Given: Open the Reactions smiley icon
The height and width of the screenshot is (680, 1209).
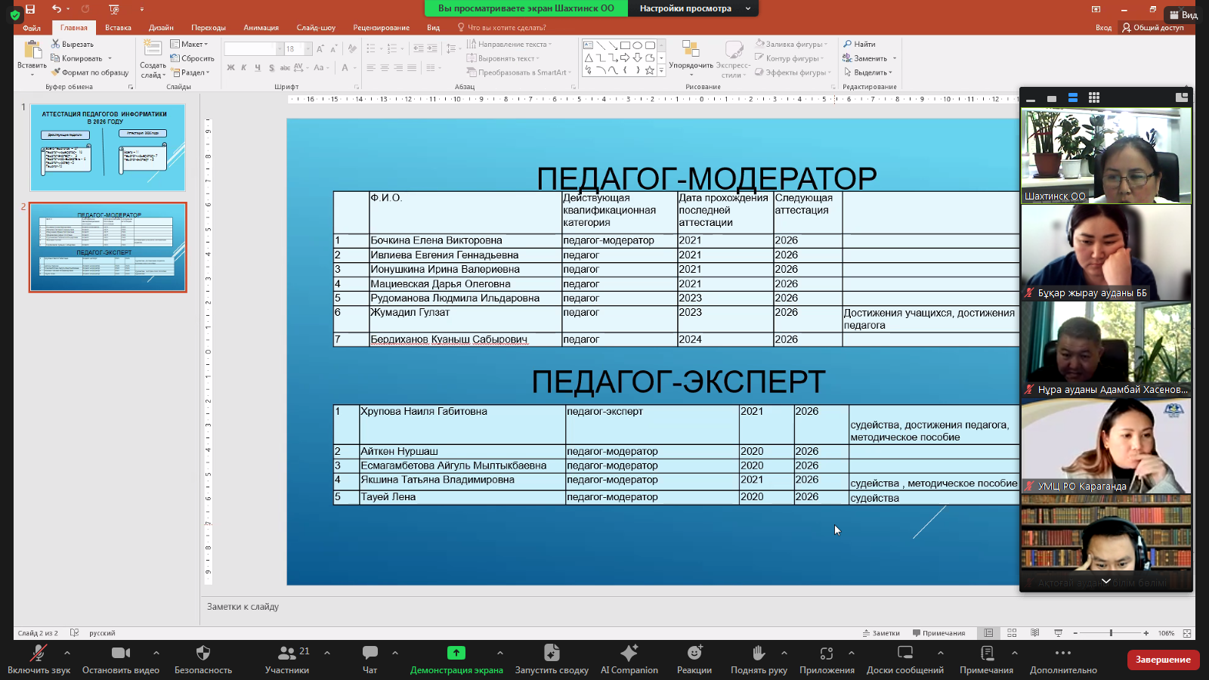Looking at the screenshot, I should click(694, 654).
